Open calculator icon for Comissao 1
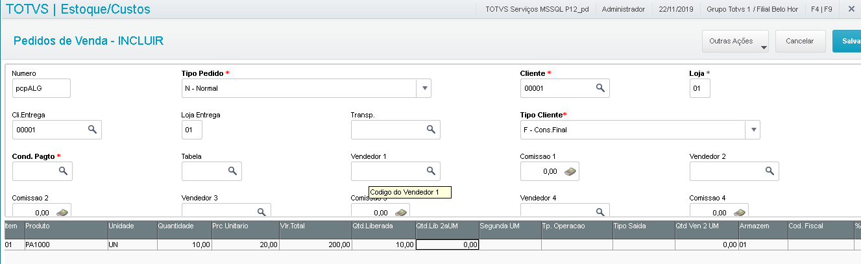Screen dimensions: 861x264 click(570, 171)
